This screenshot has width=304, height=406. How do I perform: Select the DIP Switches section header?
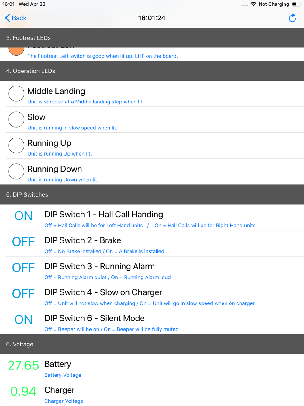pos(27,194)
